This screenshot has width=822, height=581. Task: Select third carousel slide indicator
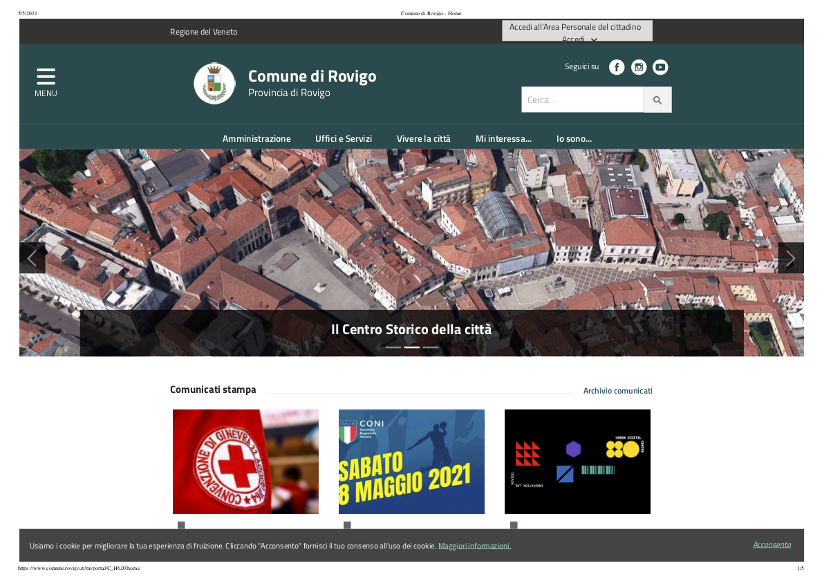(x=431, y=347)
